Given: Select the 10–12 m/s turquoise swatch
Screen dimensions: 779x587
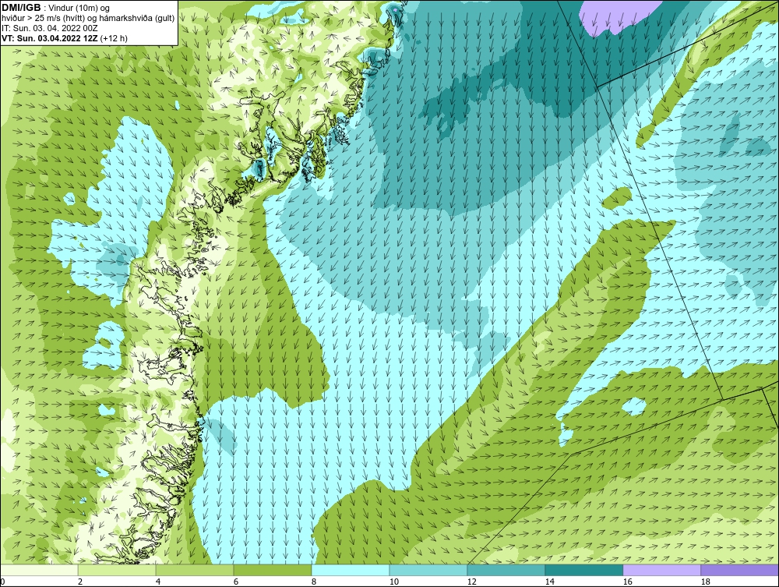Looking at the screenshot, I should point(428,570).
